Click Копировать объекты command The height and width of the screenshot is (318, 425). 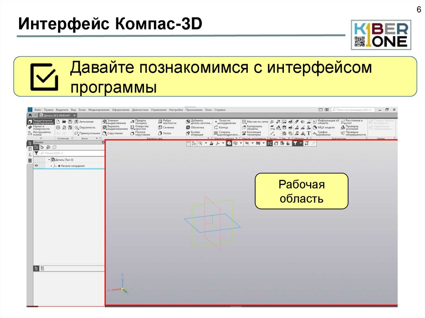pos(252,128)
